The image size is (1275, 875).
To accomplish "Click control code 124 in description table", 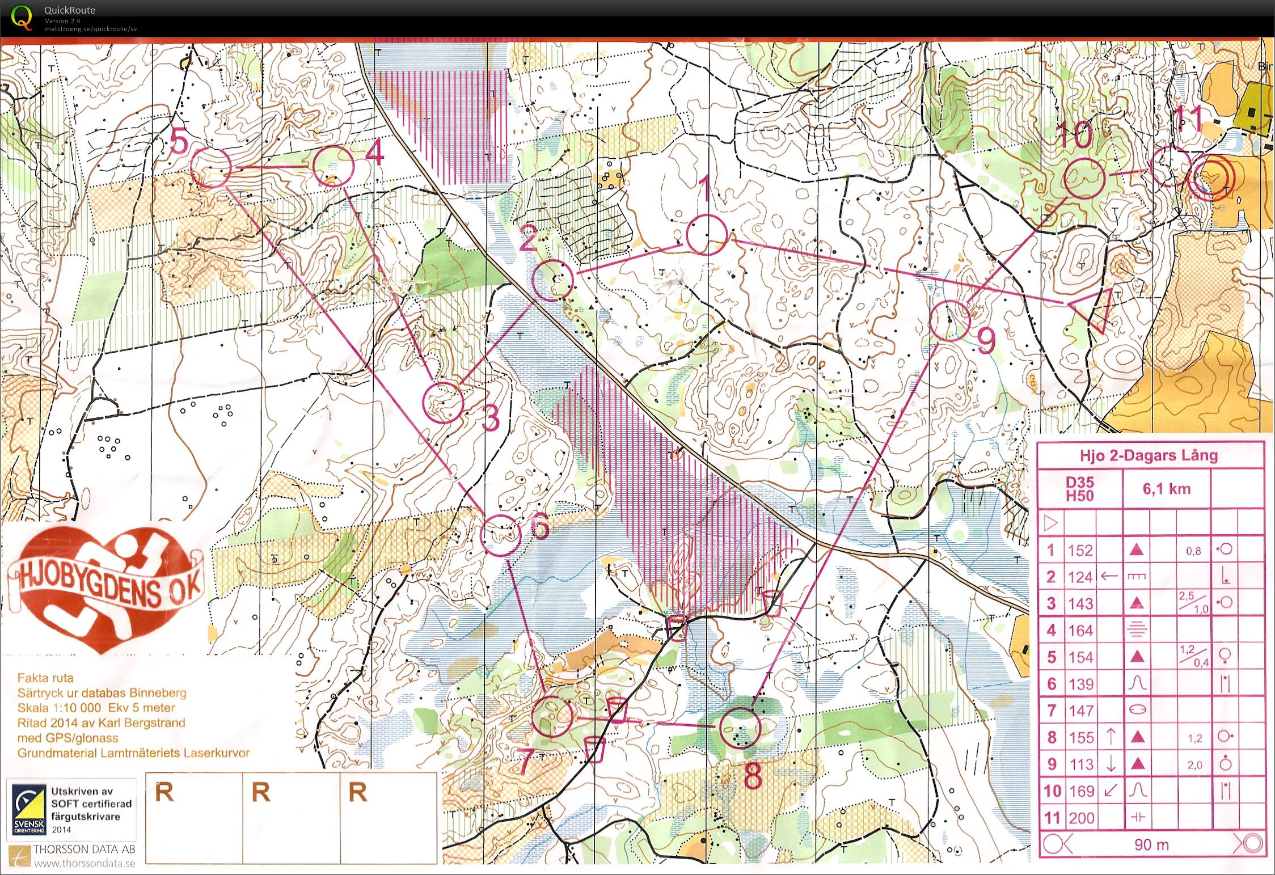I will pos(1080,577).
